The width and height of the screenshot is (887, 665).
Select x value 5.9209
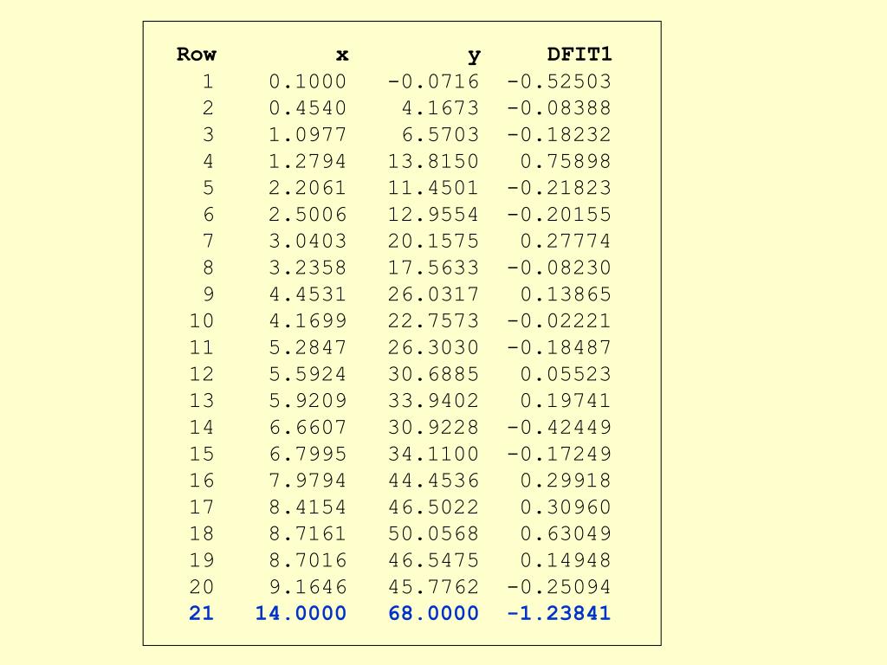(308, 400)
